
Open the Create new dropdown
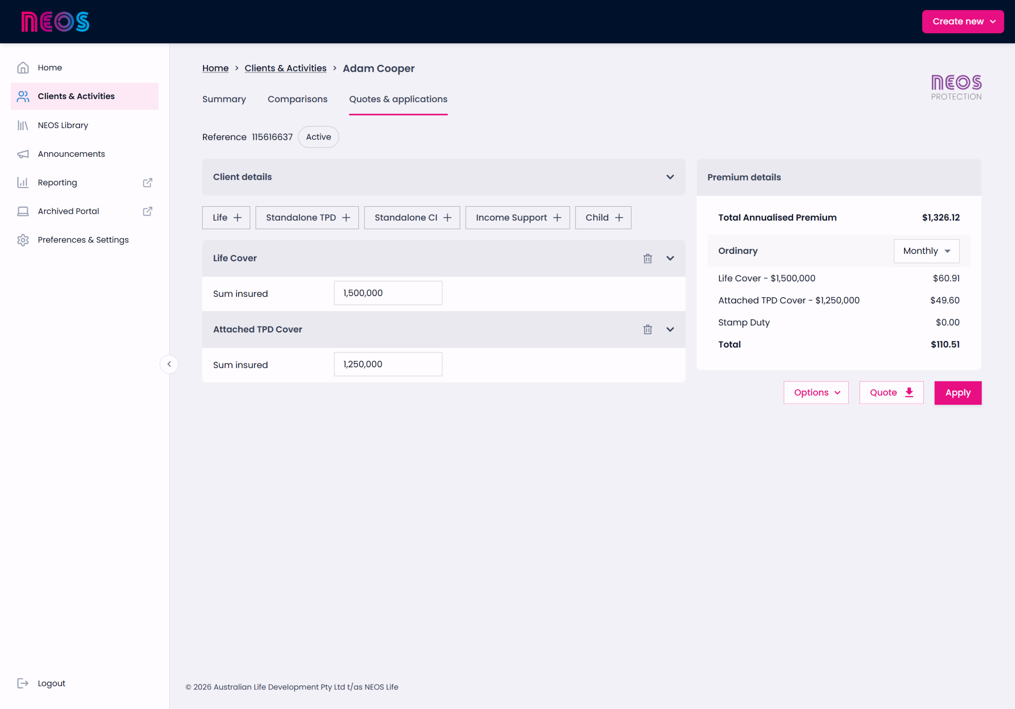(x=962, y=22)
